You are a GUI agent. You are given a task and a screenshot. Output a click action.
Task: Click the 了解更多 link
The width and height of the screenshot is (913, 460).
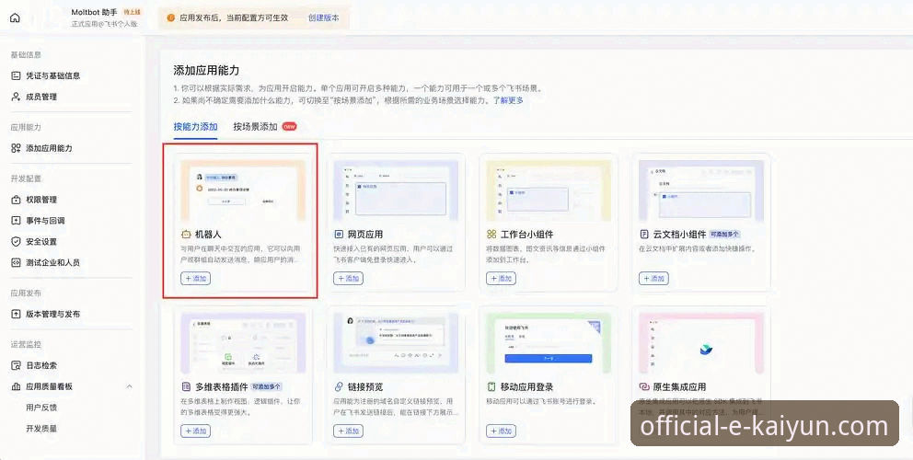coord(508,100)
